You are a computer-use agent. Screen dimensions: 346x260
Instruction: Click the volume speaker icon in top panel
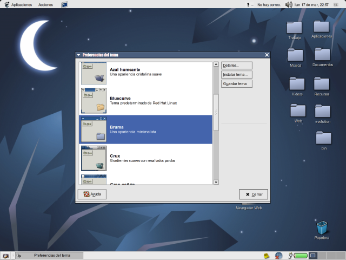pos(289,4)
